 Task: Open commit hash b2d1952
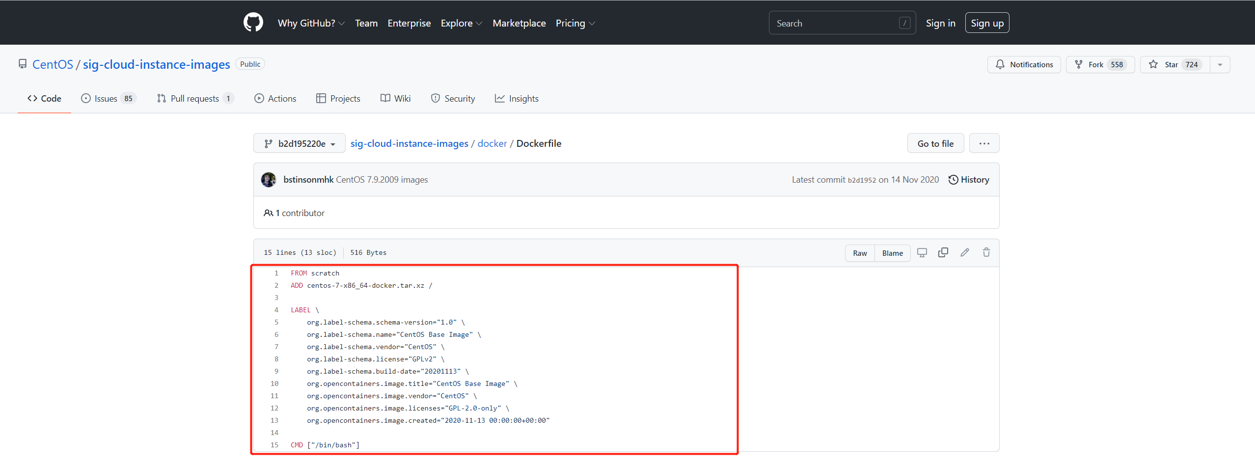(x=862, y=180)
